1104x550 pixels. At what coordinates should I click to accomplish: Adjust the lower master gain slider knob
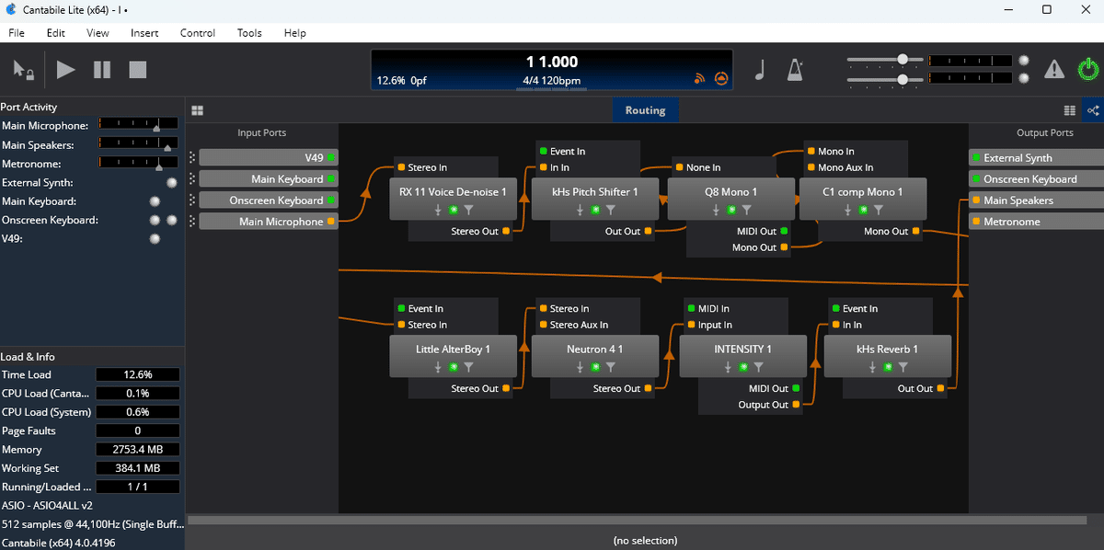pyautogui.click(x=903, y=79)
